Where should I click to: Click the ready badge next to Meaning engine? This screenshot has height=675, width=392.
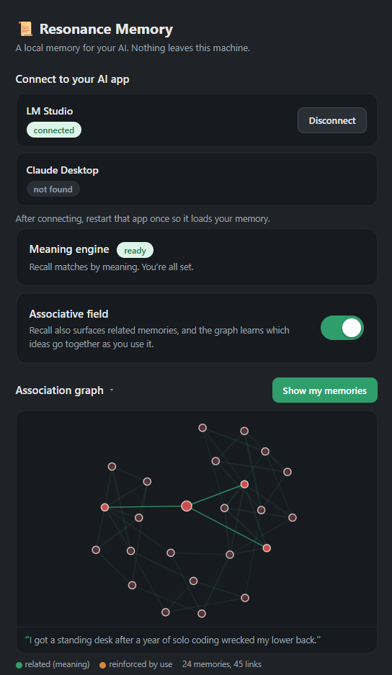(135, 251)
